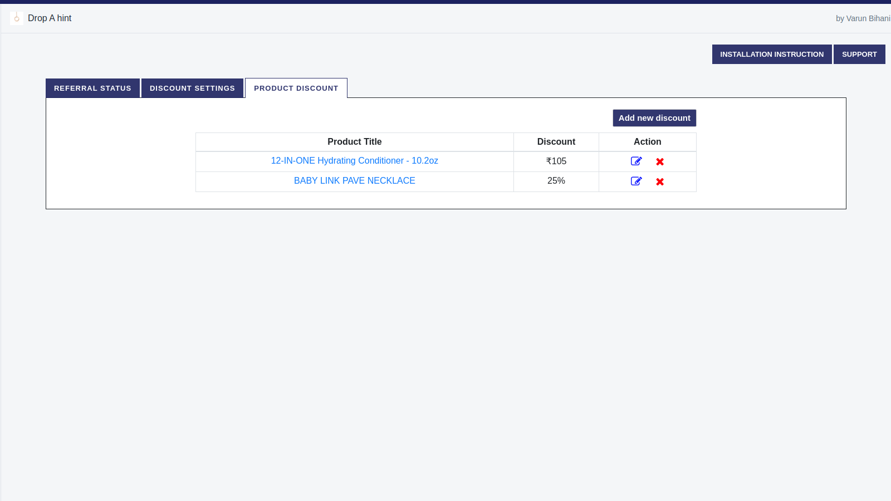Open 12-IN-ONE Hydrating Conditioner product link
Viewport: 891px width, 501px height.
coord(354,161)
